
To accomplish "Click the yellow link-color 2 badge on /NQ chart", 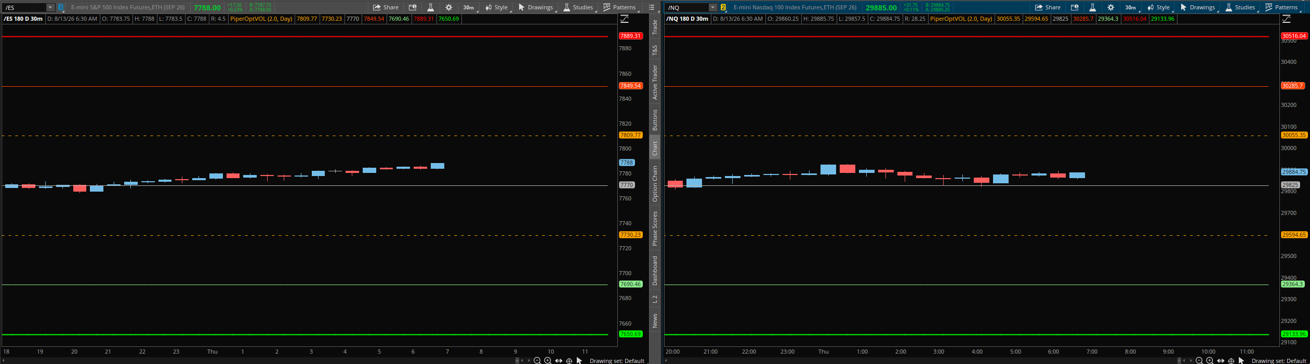I will [x=723, y=8].
